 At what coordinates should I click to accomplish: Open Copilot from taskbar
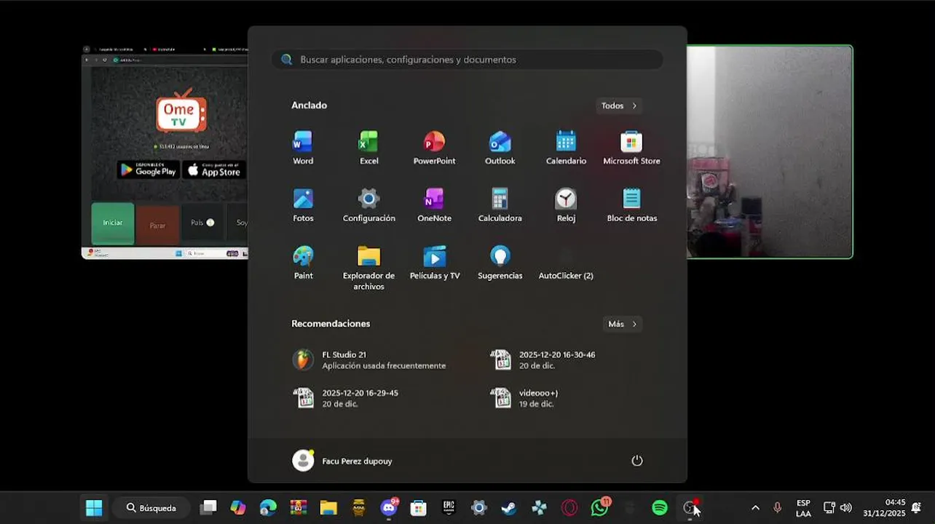(x=238, y=508)
